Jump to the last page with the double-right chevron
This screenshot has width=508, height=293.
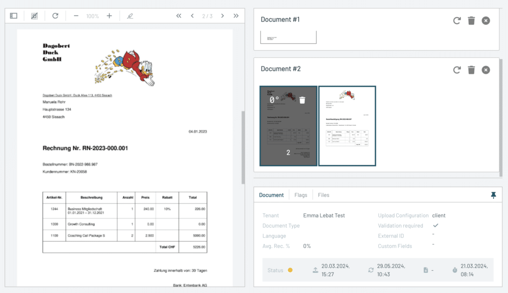tap(236, 15)
